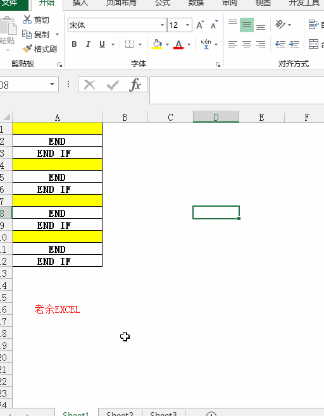Switch to Sheet3 tab
324x416 pixels.
pos(163,413)
